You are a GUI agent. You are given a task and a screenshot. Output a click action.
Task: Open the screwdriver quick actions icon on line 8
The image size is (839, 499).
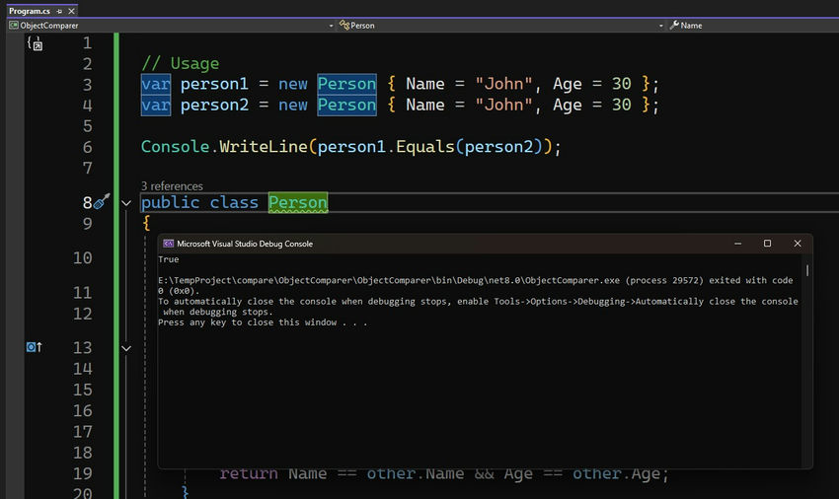point(102,201)
